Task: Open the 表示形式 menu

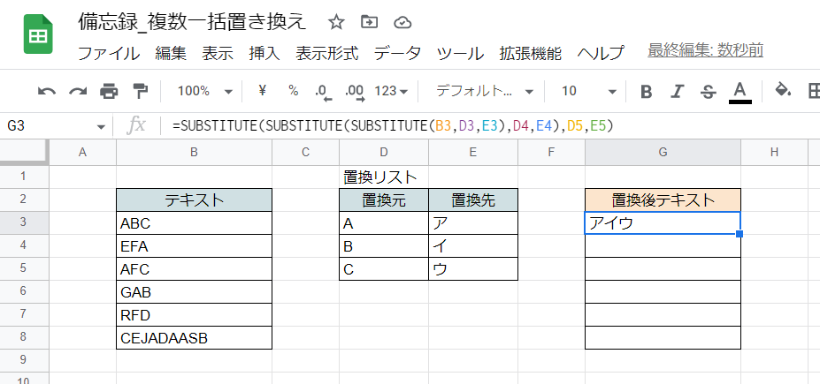Action: click(x=326, y=53)
